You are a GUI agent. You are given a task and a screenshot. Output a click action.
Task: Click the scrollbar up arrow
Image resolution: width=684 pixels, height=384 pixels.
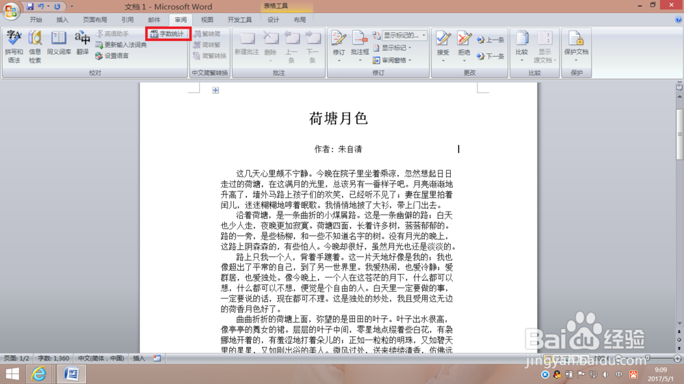[680, 96]
